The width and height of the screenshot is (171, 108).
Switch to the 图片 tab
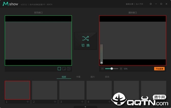point(93,77)
